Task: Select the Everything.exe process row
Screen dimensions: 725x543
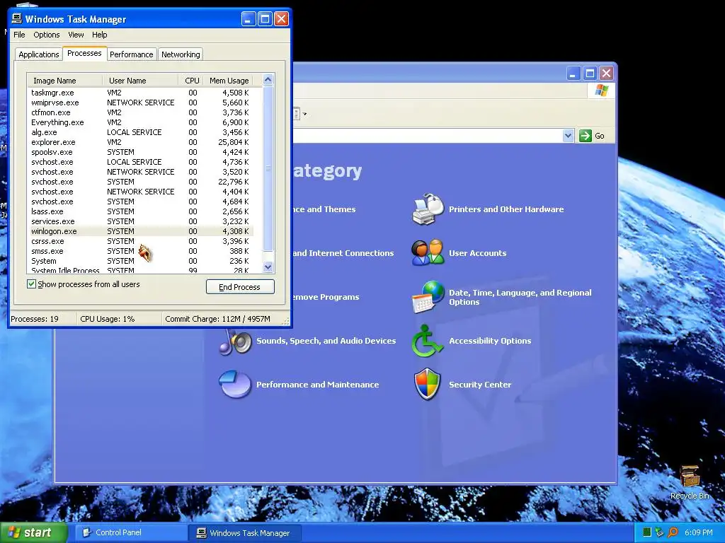Action: (x=141, y=122)
